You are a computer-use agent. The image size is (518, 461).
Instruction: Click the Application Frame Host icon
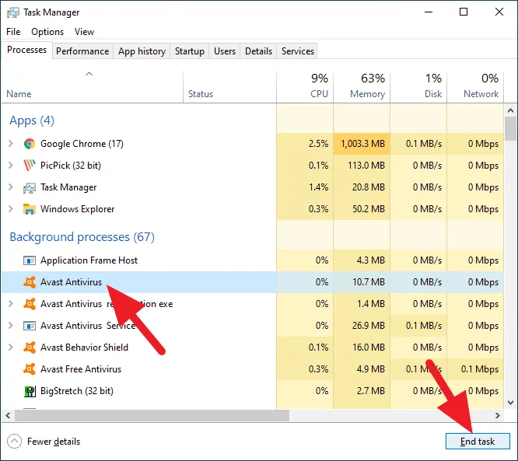pos(30,260)
